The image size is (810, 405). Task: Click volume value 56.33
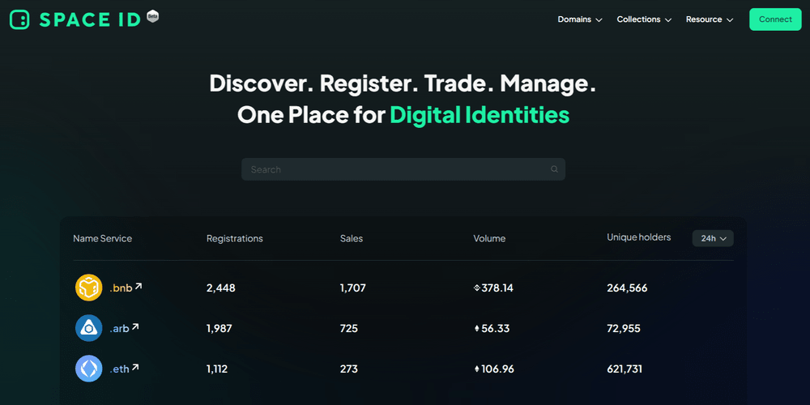pyautogui.click(x=496, y=329)
